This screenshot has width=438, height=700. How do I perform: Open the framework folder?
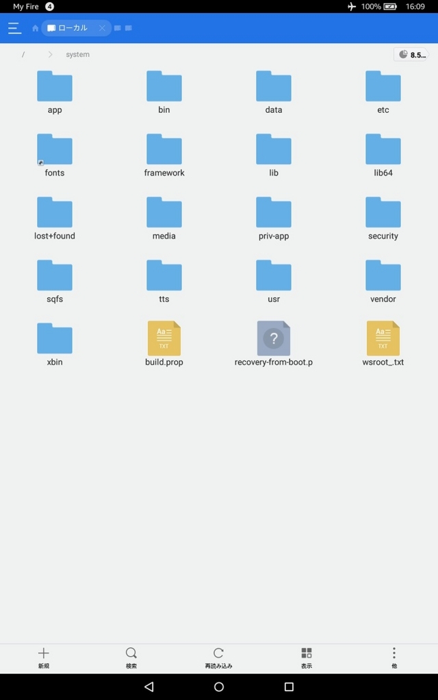pos(164,155)
